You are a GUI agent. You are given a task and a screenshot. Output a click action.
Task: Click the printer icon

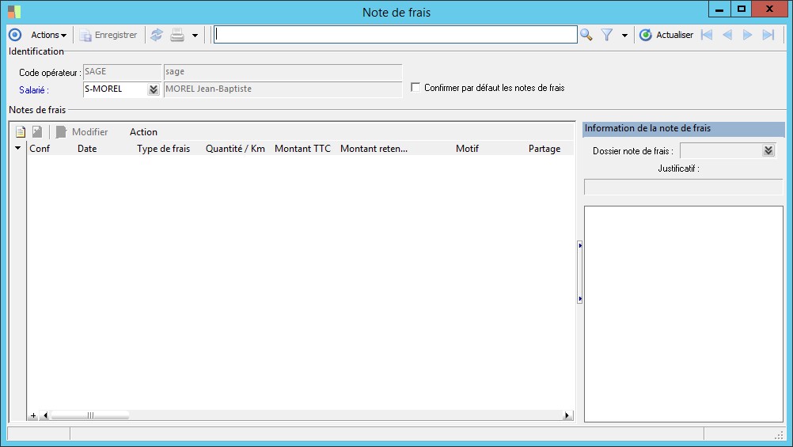pyautogui.click(x=177, y=35)
